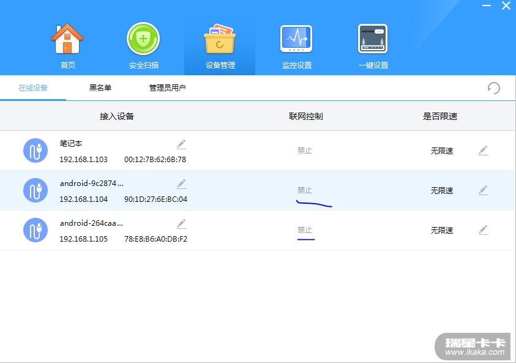Viewport: 516px width, 364px height.
Task: Edit speed limit pencil for 192.168.1.103
Action: 483,150
